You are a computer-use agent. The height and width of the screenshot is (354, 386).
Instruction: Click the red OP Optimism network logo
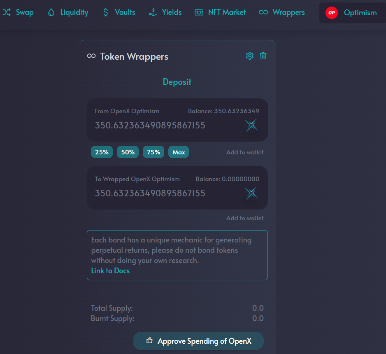pos(331,13)
